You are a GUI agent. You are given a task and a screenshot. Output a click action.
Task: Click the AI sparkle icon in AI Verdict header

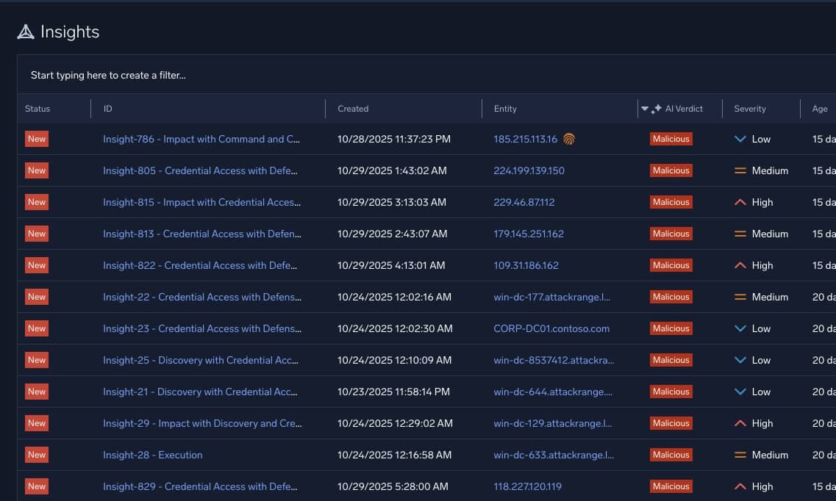click(x=655, y=108)
